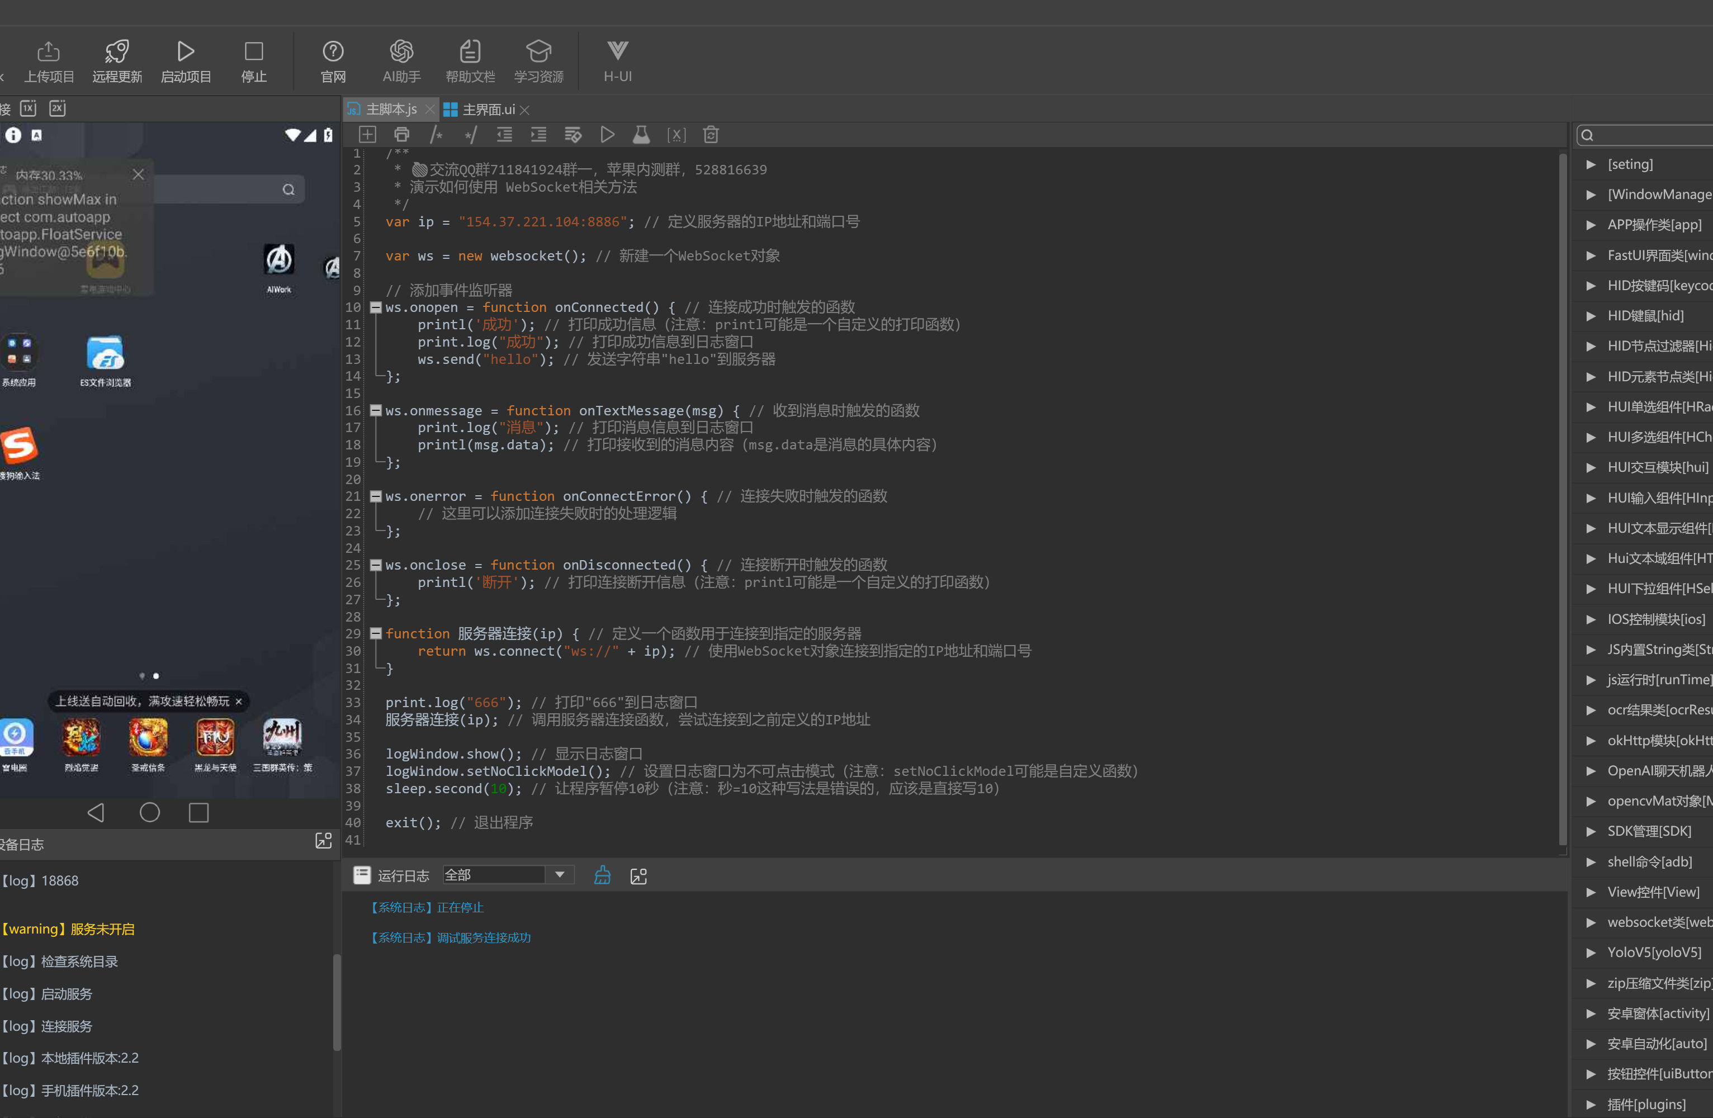The width and height of the screenshot is (1713, 1118).
Task: Click the 启动项目 run project icon
Action: point(186,52)
